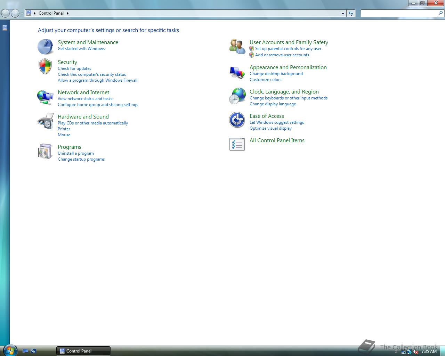Click Check this computer's security status
The width and height of the screenshot is (445, 356).
pos(92,74)
